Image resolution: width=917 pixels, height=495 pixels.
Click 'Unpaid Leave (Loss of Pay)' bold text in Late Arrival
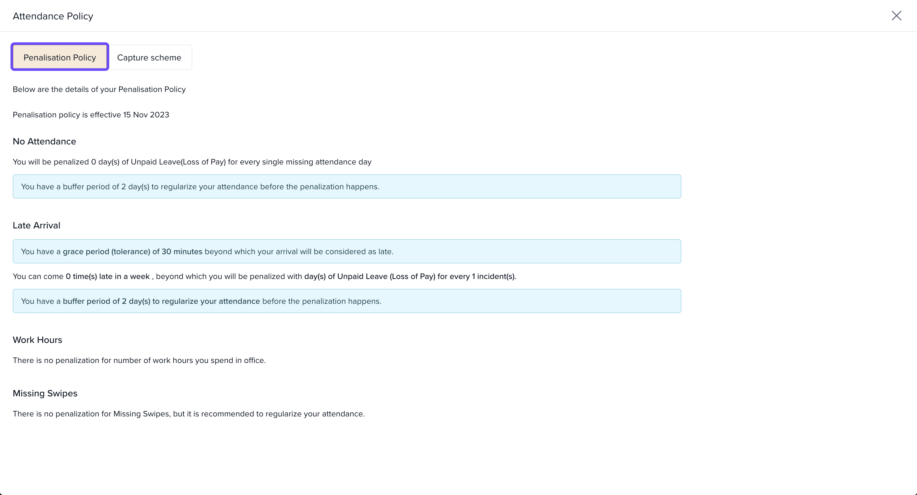pos(386,277)
